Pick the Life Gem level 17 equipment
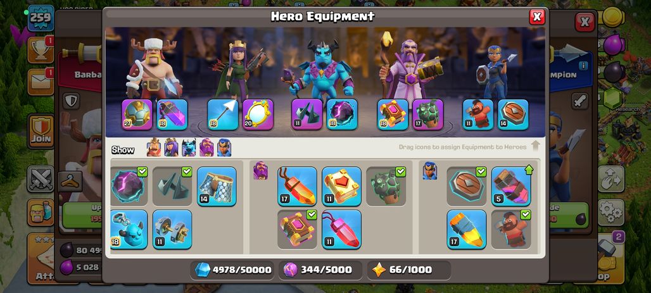 point(297,186)
